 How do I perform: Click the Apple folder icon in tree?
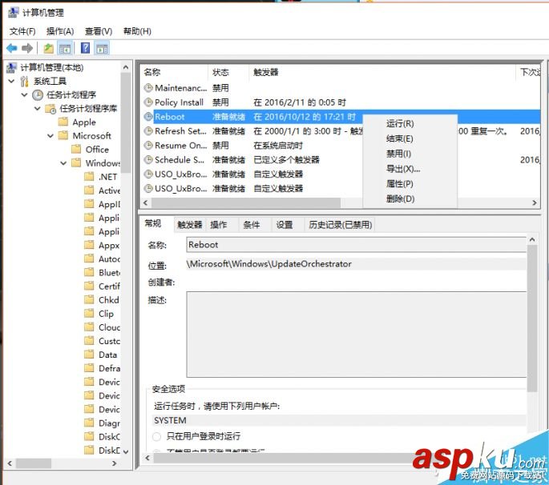pos(63,122)
